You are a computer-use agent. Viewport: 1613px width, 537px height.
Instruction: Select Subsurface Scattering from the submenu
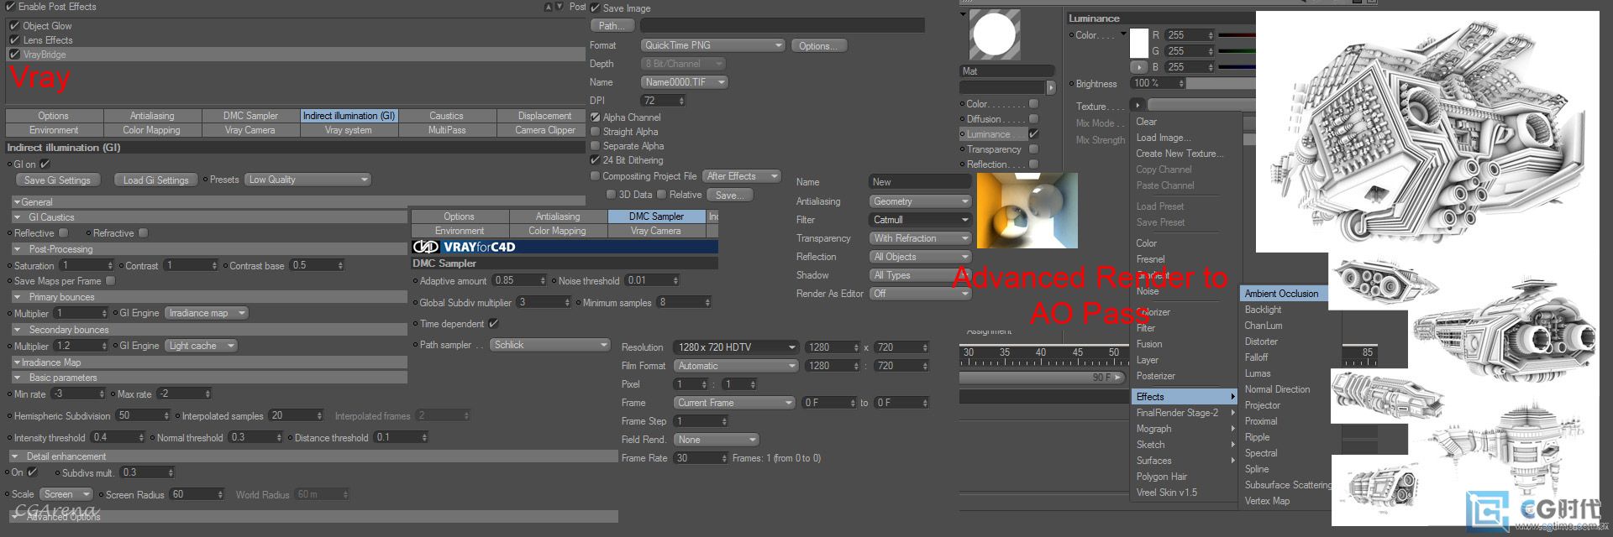click(x=1288, y=485)
